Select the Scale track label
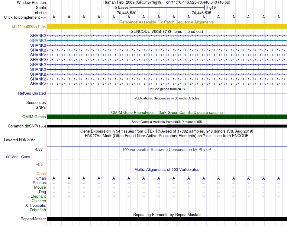The width and height of the screenshot is (287, 226). [41, 8]
